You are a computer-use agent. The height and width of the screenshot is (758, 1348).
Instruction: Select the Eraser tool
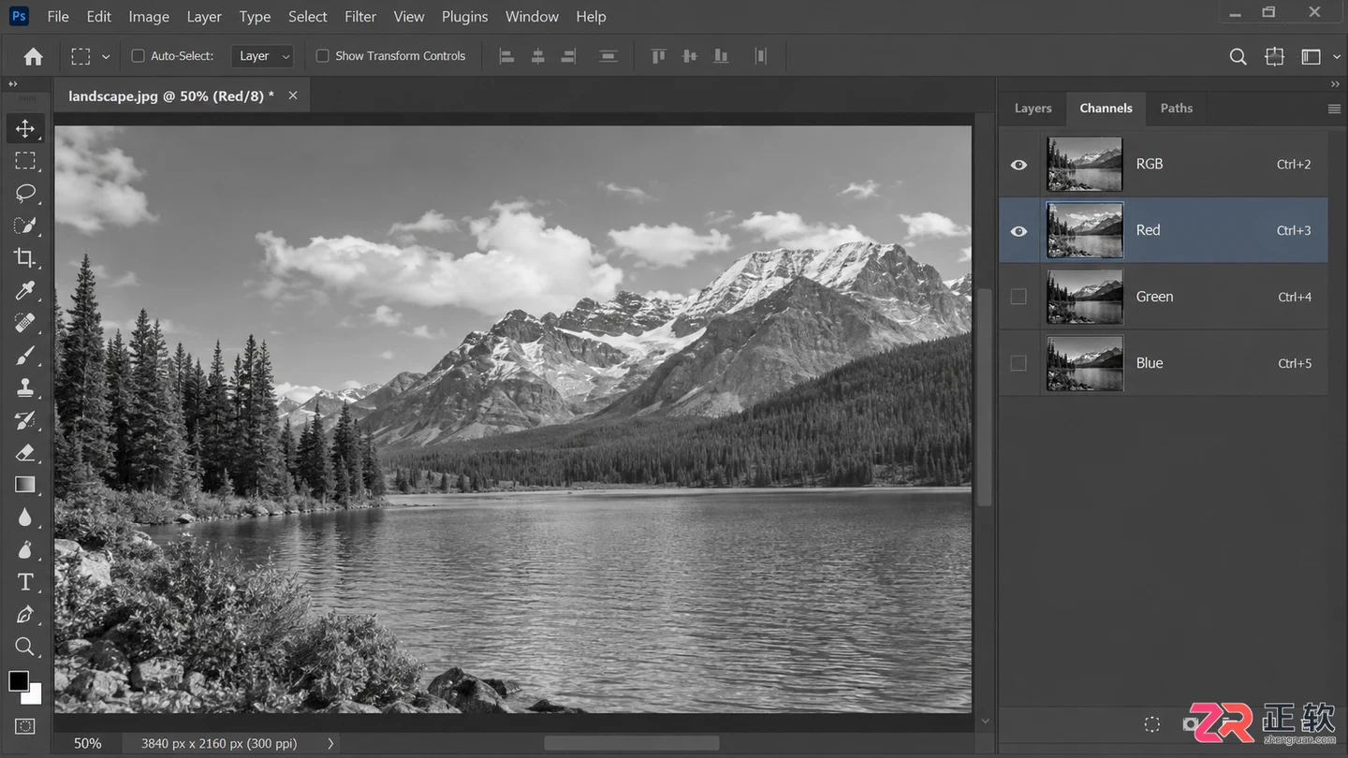click(25, 452)
